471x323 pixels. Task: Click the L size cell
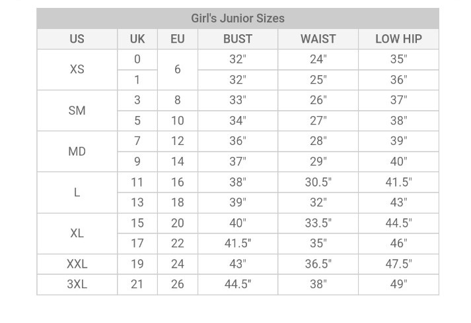(x=77, y=192)
